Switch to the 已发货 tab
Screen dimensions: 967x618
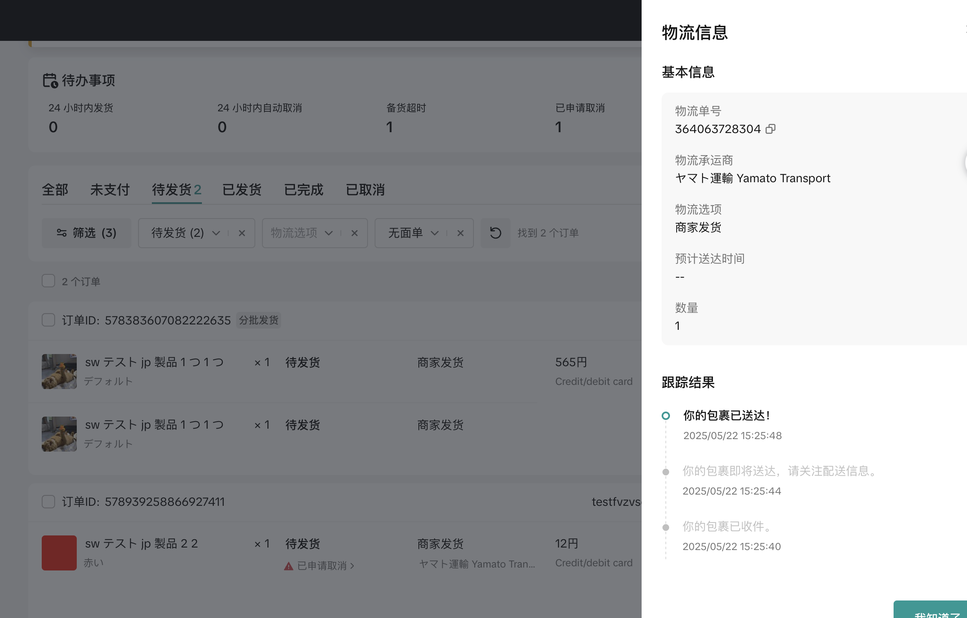pos(242,190)
